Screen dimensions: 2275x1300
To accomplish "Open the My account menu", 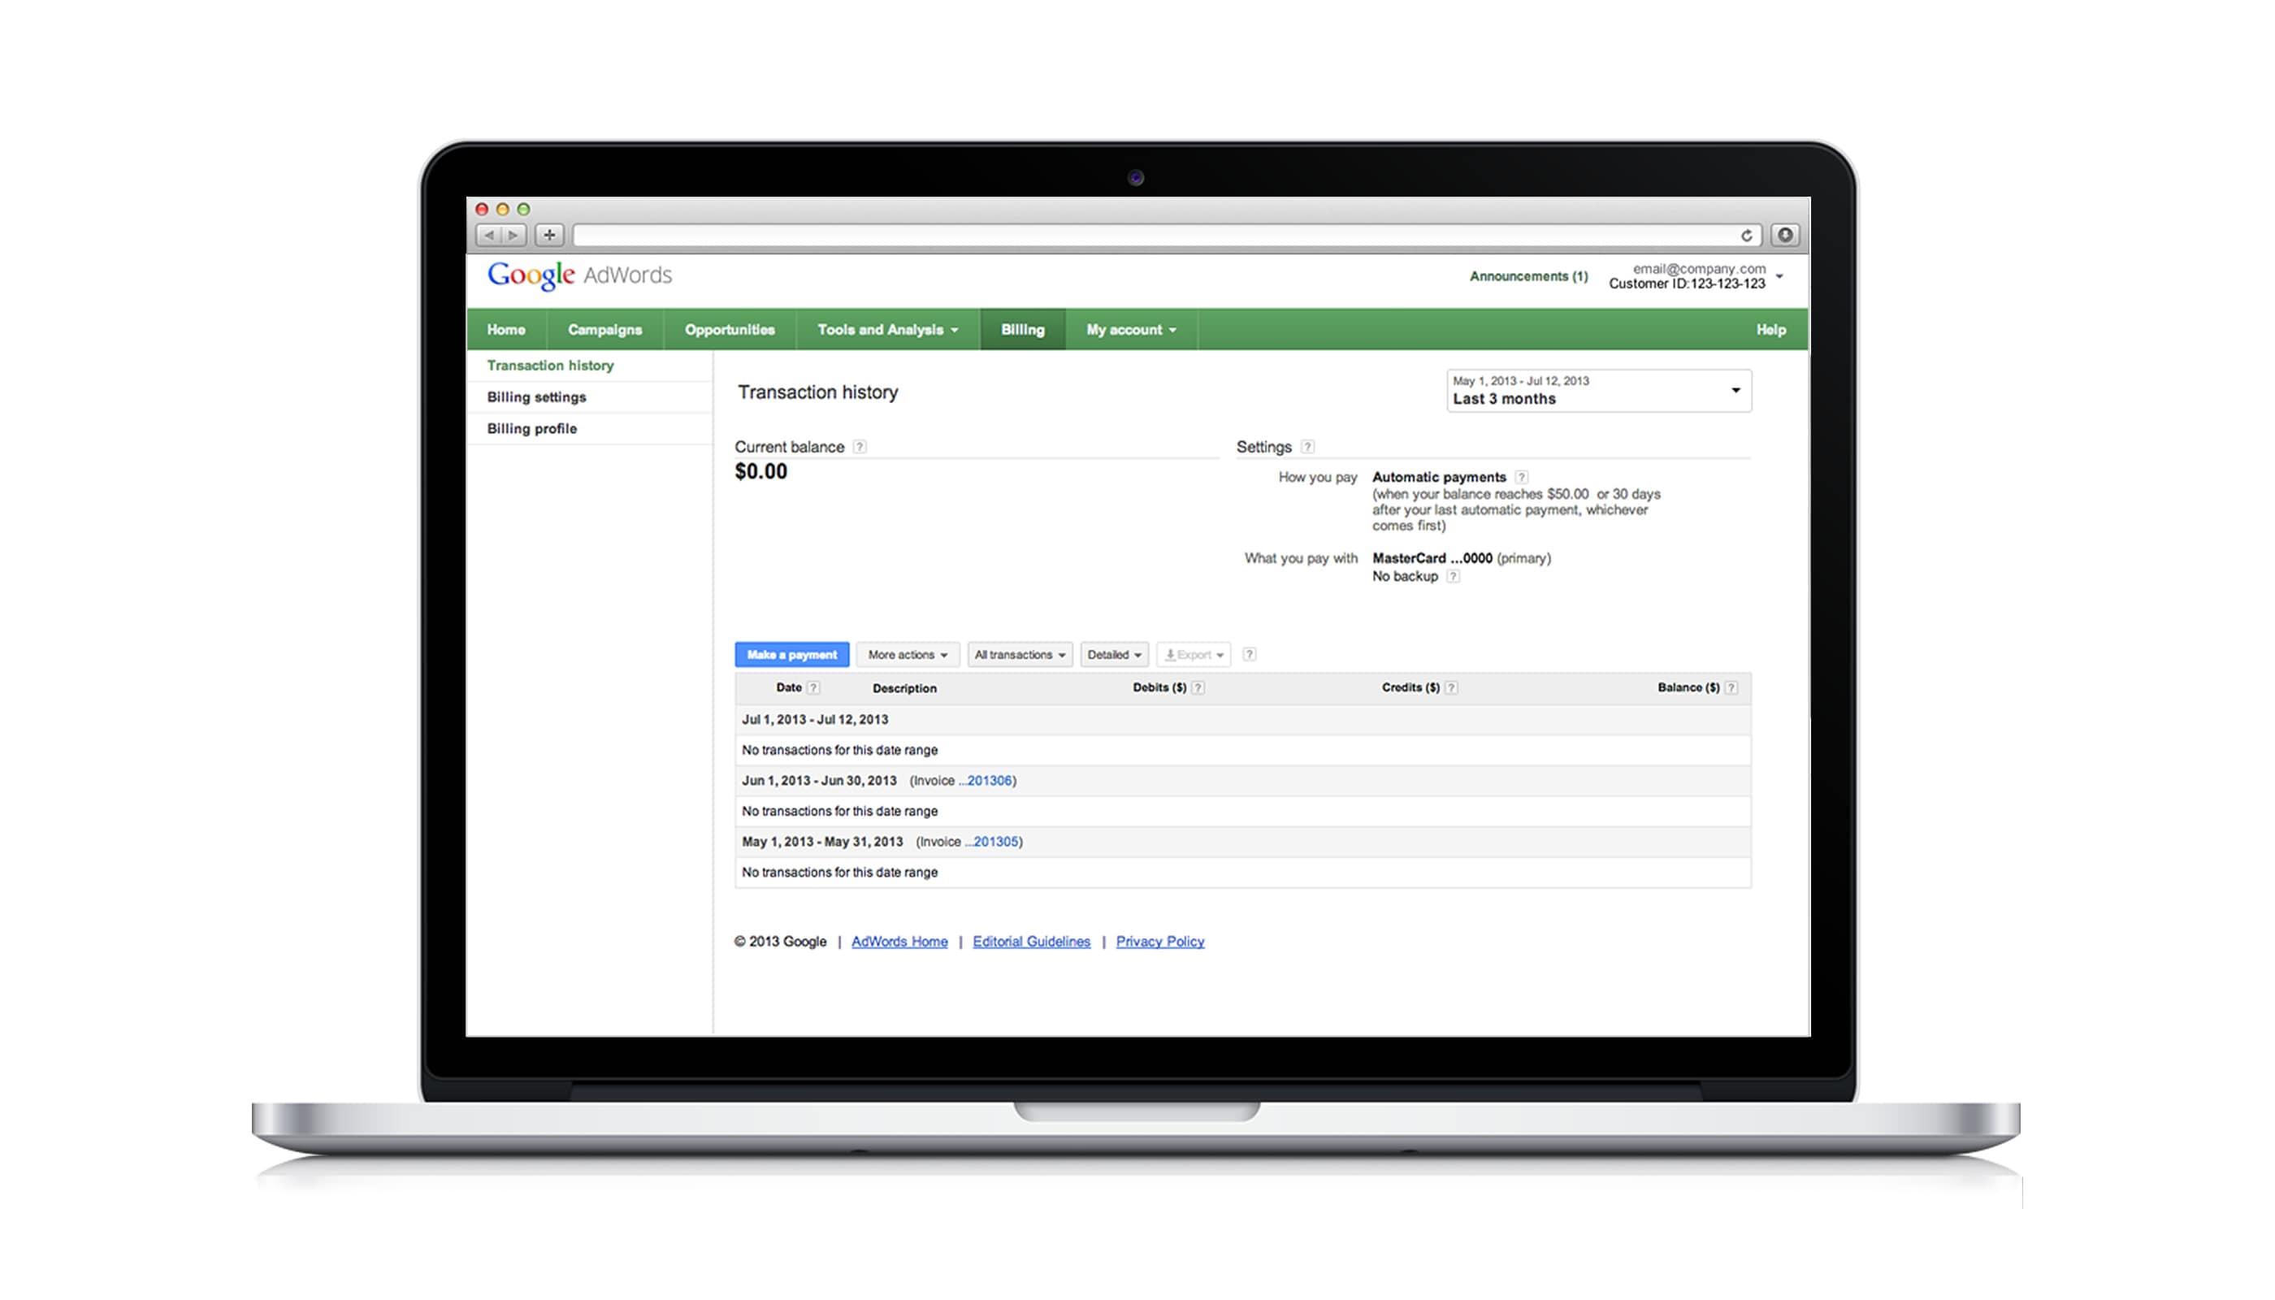I will [x=1130, y=331].
